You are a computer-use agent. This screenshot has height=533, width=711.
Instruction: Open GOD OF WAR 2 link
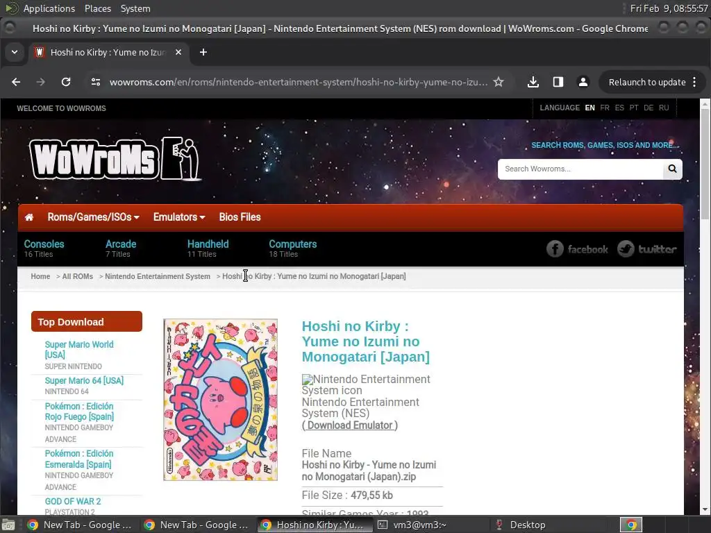click(72, 501)
